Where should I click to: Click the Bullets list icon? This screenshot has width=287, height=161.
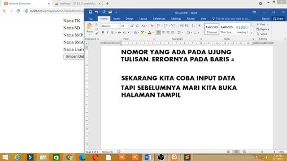[159, 26]
